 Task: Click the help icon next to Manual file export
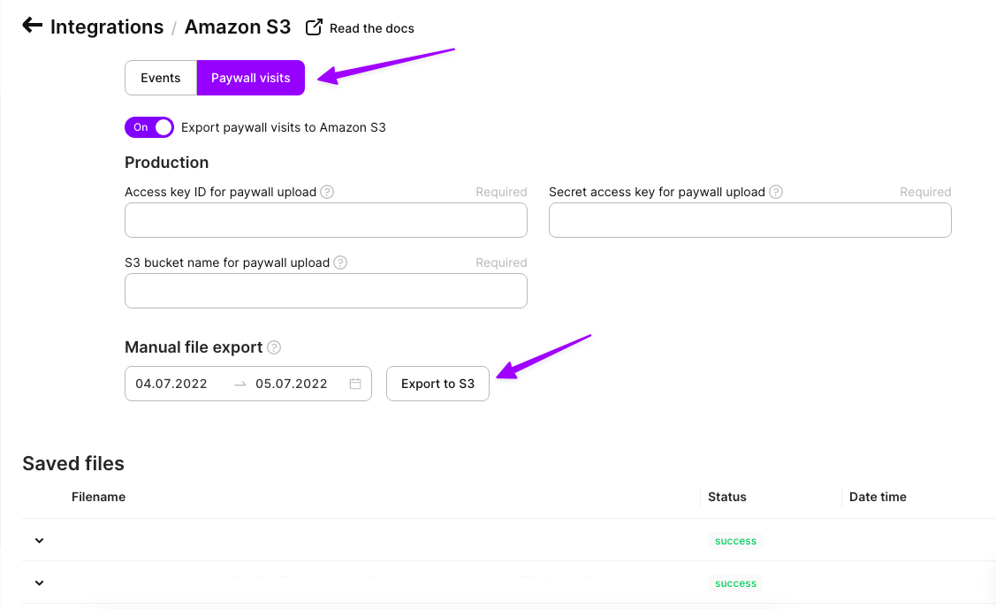tap(274, 347)
